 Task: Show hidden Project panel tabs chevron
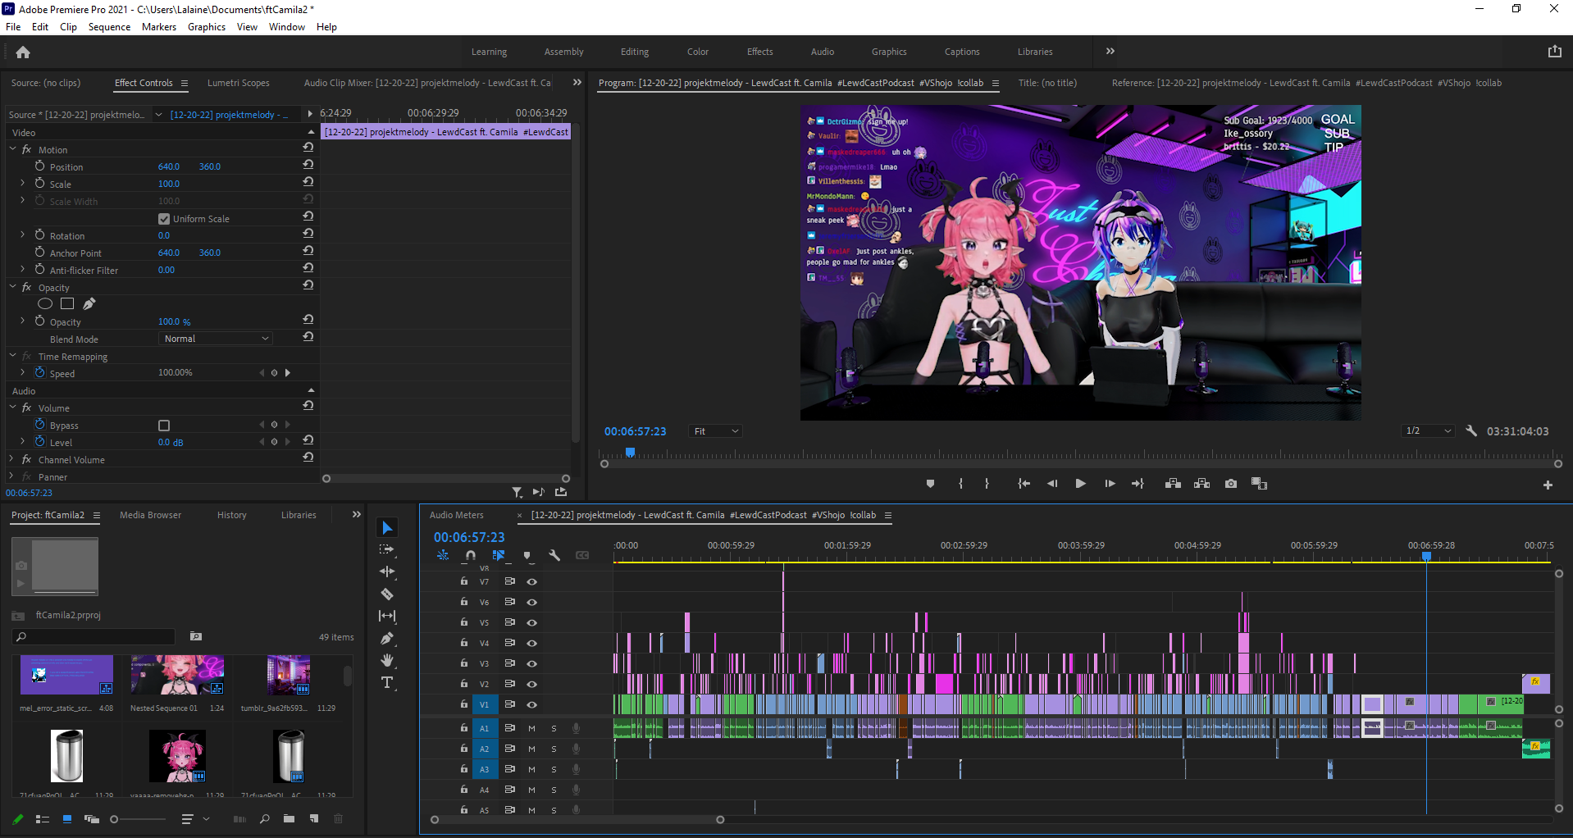coord(356,514)
